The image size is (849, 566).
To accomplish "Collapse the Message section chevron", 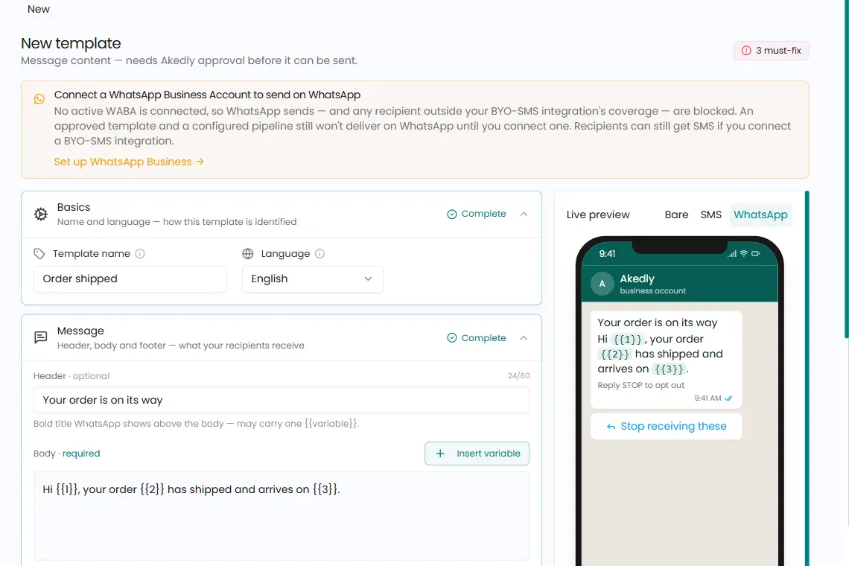I will [x=524, y=337].
